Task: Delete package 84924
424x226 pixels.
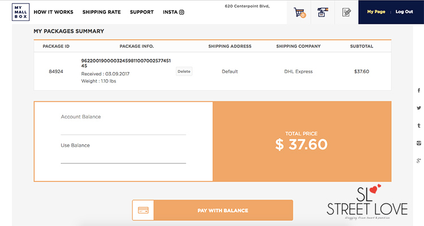Action: tap(184, 71)
